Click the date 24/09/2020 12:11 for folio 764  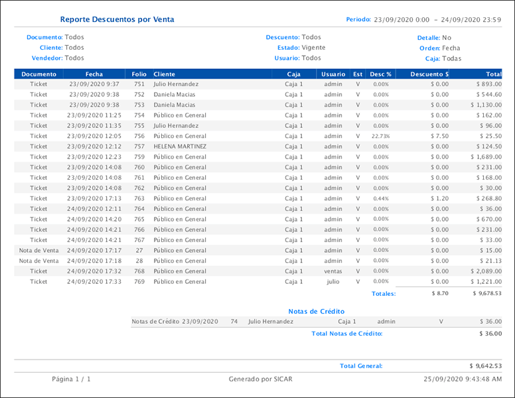click(94, 209)
